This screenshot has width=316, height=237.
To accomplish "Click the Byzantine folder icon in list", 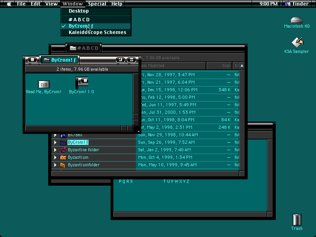I will (x=63, y=150).
